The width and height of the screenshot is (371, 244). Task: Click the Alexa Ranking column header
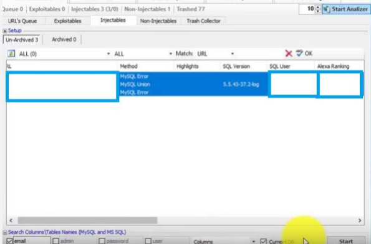pos(339,67)
